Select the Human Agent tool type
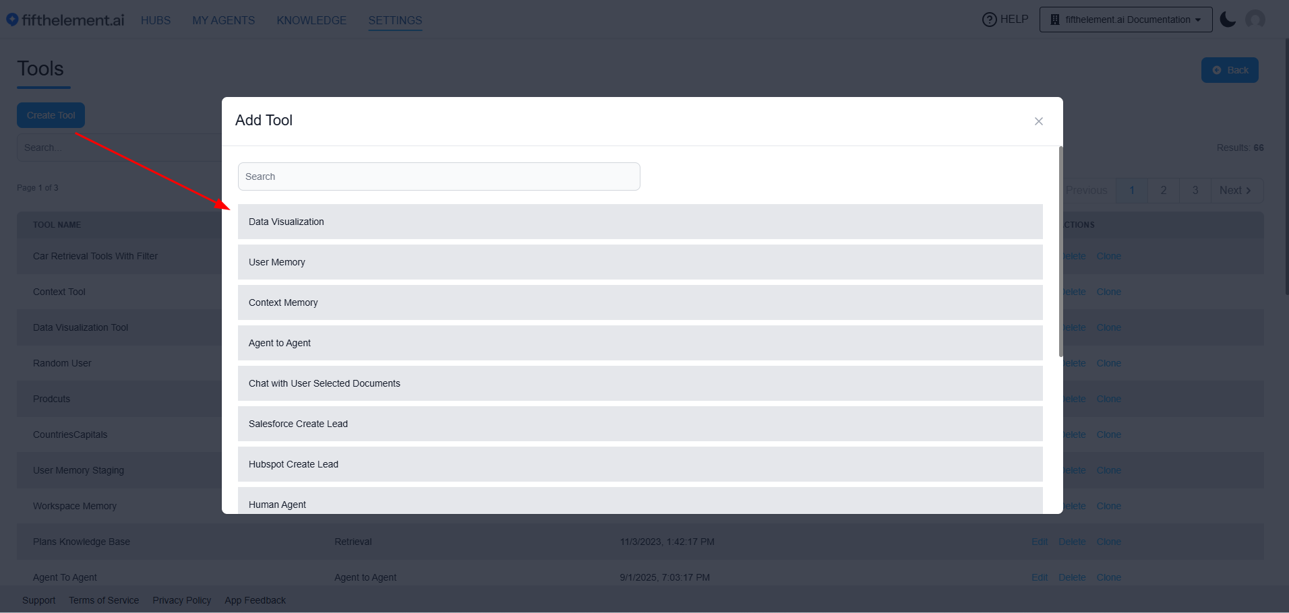 [640, 501]
